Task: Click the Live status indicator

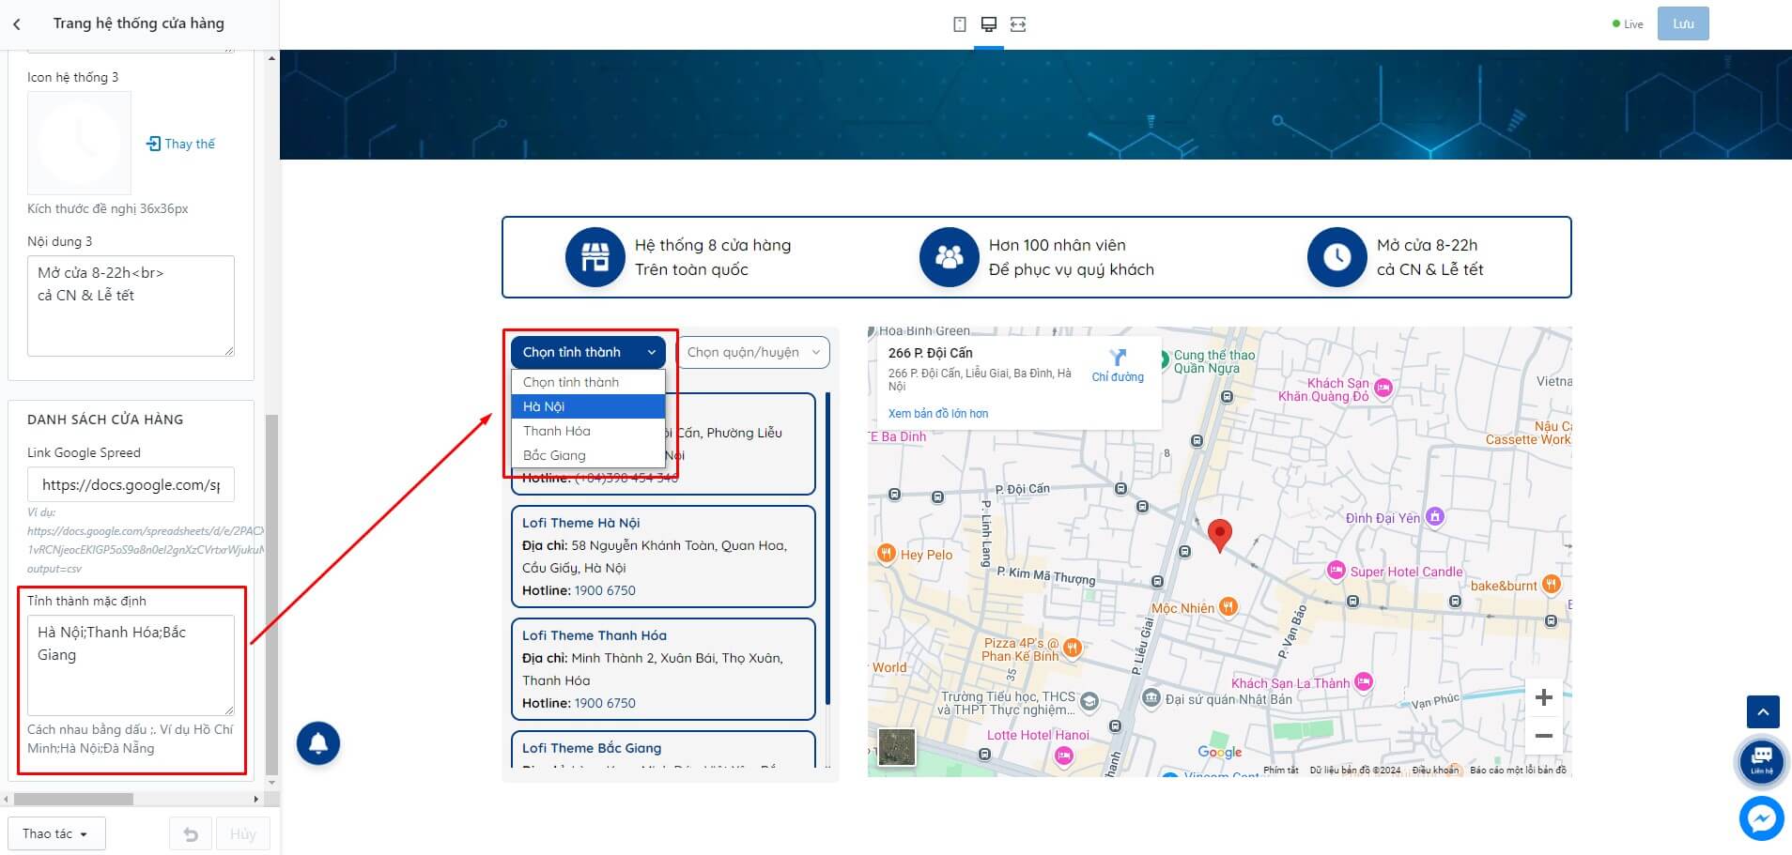Action: (x=1628, y=24)
